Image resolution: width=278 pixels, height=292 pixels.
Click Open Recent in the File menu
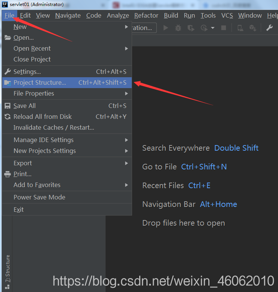(x=67, y=49)
